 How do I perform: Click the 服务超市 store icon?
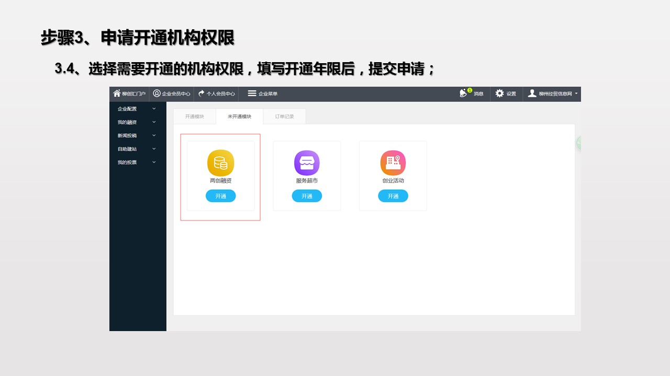pos(307,163)
